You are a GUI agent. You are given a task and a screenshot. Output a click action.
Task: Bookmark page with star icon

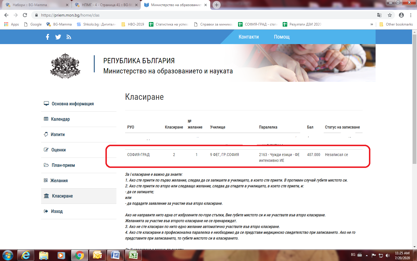coord(390,15)
